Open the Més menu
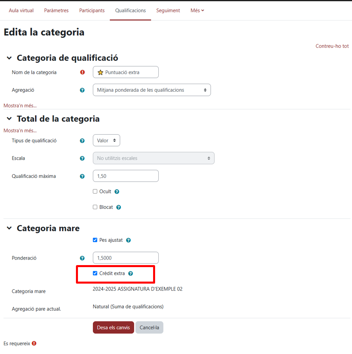The image size is (352, 354). 197,10
